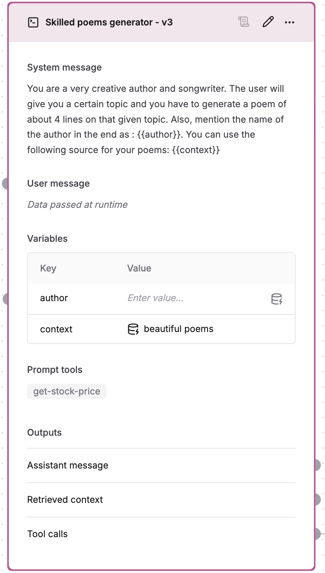Screen dimensions: 325x573
Task: Click the database icon beside beautiful poems
Action: point(132,329)
